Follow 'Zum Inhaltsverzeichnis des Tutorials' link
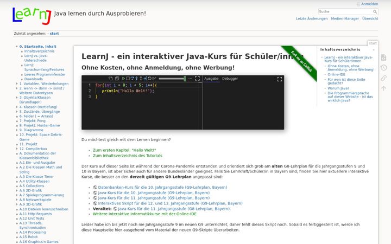This screenshot has width=391, height=244. coord(128,156)
